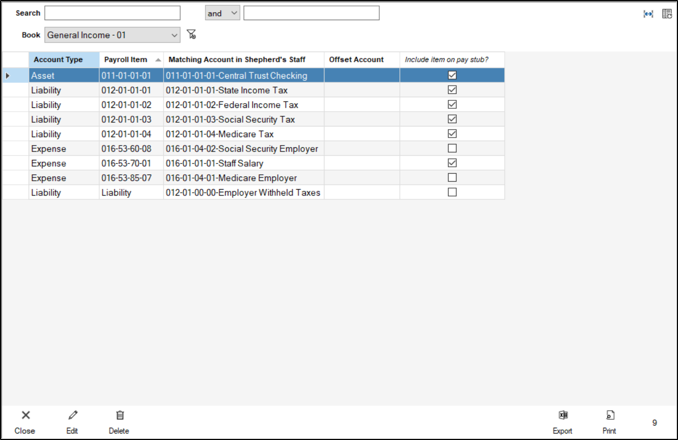678x440 pixels.
Task: Uncheck pay stub inclusion for Staff Salary
Action: [452, 163]
